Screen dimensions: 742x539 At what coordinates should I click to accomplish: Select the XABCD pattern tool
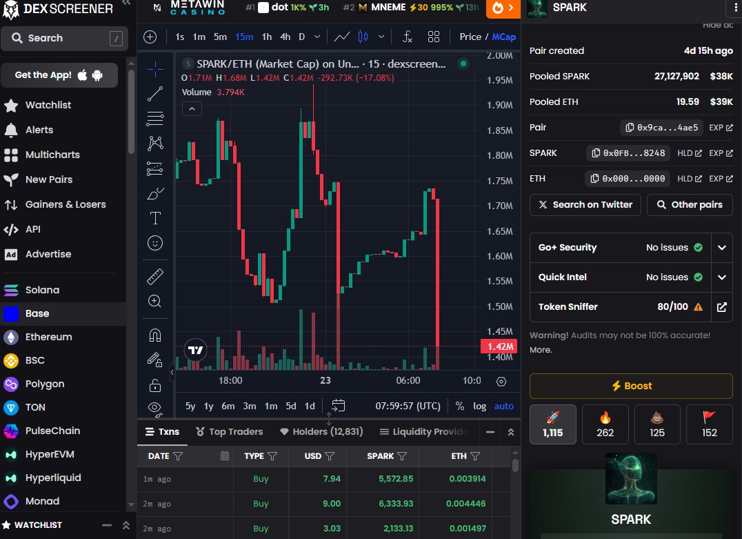tap(154, 143)
